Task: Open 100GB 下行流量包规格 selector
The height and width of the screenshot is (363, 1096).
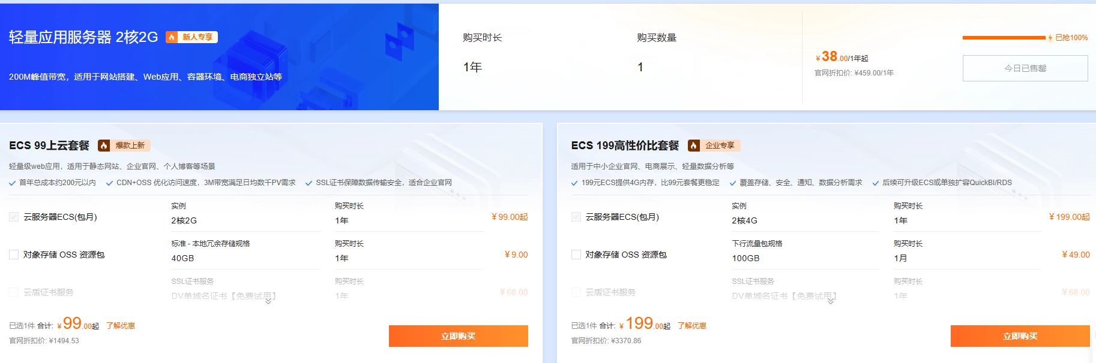Action: (805, 258)
